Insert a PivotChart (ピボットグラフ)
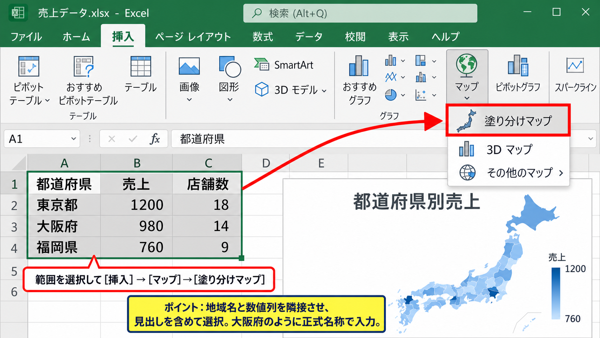 pyautogui.click(x=517, y=73)
